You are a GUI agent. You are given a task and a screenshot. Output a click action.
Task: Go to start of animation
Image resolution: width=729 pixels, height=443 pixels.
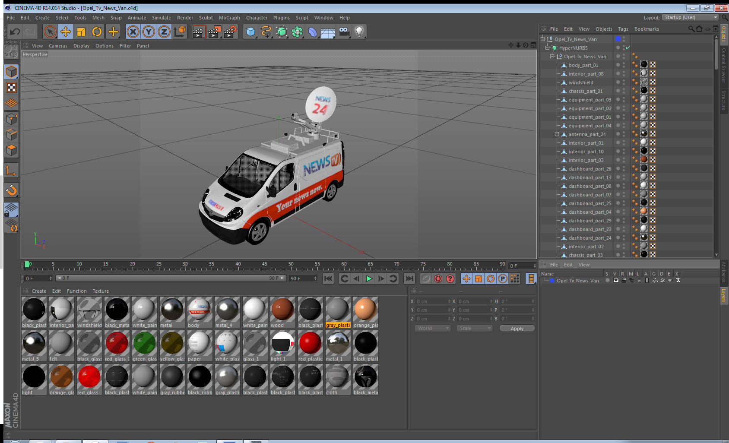tap(328, 278)
